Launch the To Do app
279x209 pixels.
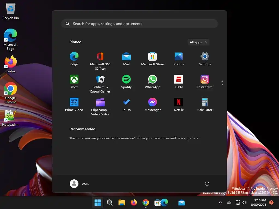tap(126, 105)
